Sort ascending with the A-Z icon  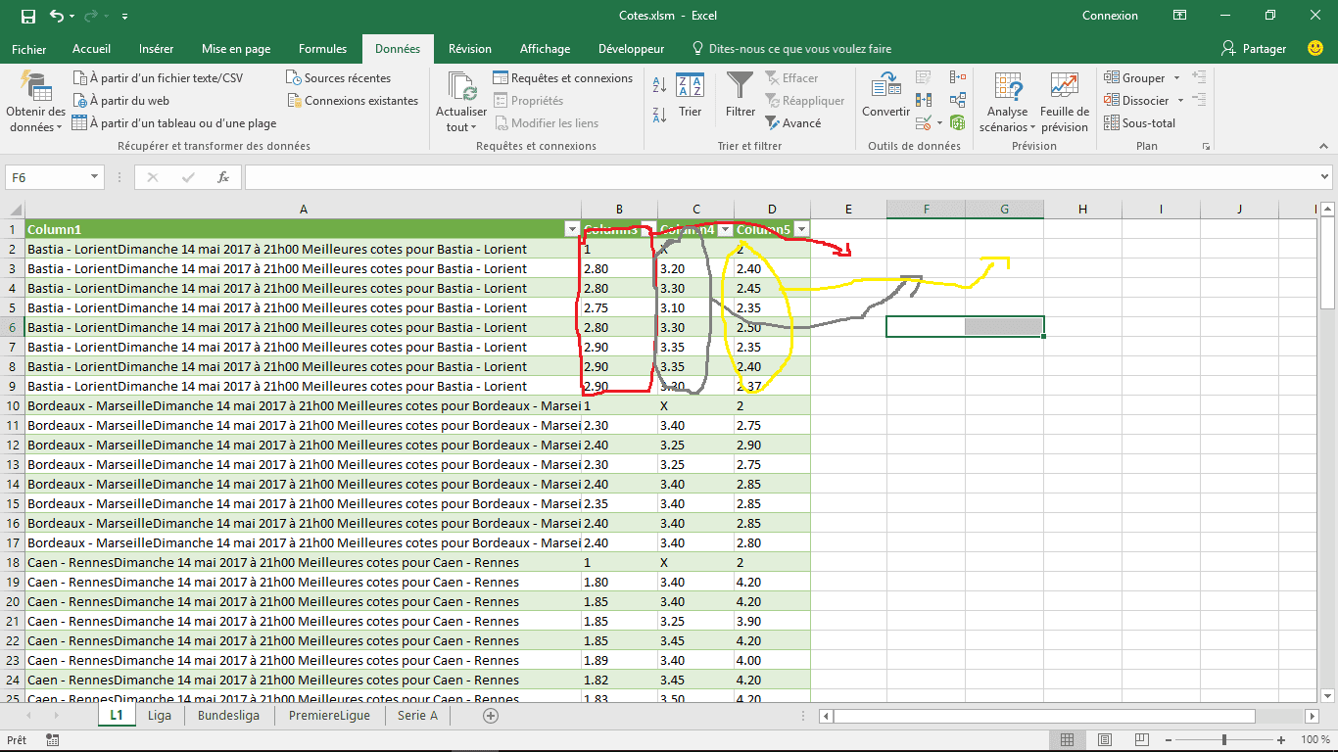[x=660, y=85]
